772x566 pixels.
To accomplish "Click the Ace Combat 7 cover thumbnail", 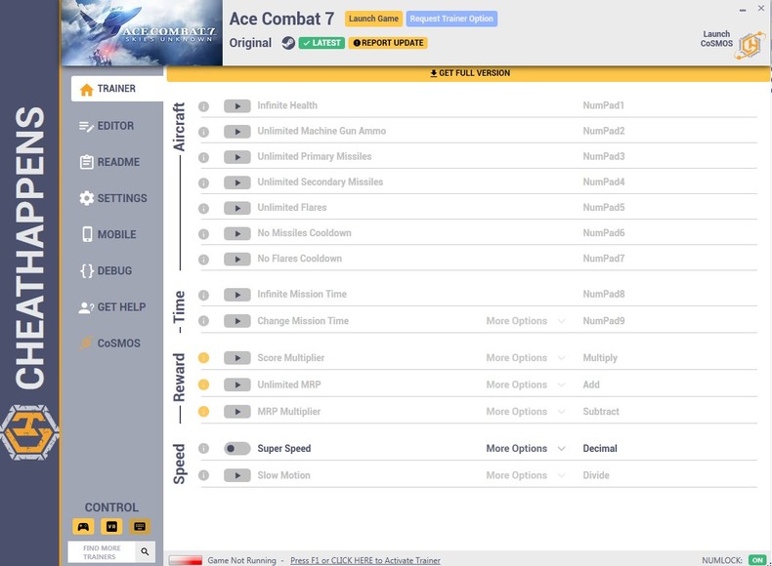I will pos(142,33).
